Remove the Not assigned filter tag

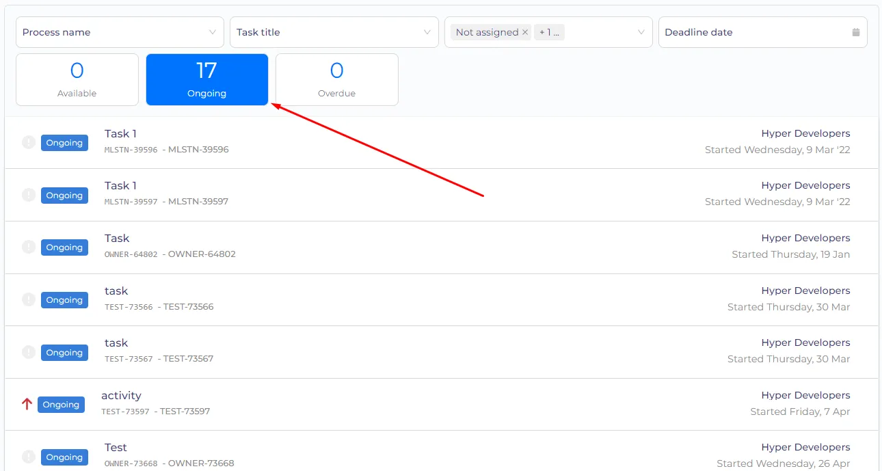(x=525, y=32)
